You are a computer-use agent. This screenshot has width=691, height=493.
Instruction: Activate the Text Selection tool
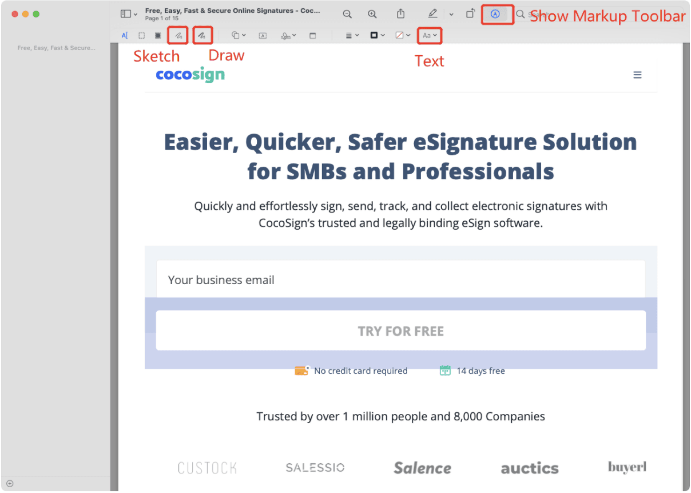click(124, 35)
